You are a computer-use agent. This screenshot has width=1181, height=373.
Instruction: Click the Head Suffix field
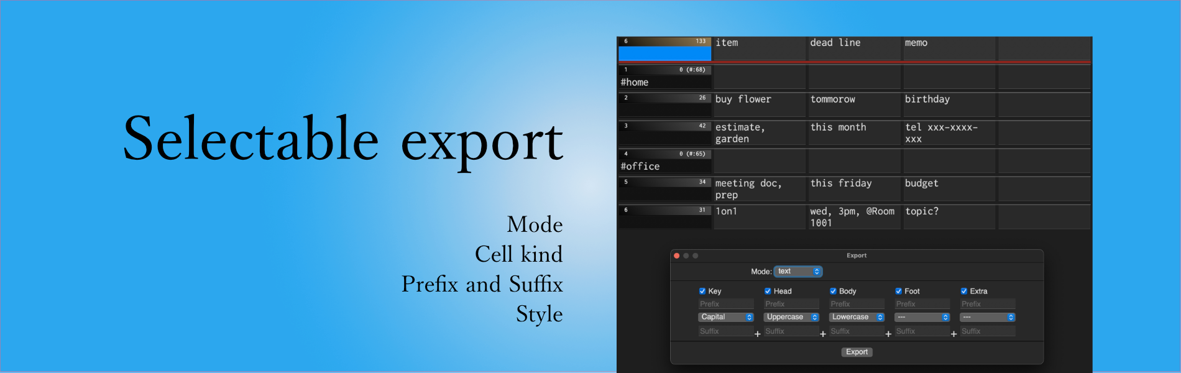(791, 331)
